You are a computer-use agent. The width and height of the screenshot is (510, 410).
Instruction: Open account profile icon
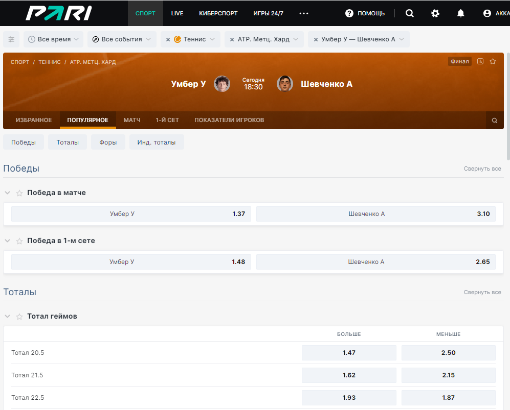(487, 13)
